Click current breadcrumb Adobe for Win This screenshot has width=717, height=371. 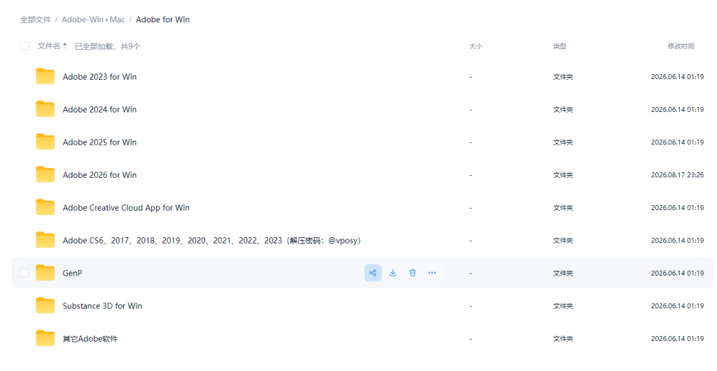[162, 20]
